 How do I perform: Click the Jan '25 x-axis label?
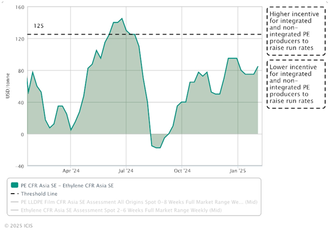tap(238, 172)
